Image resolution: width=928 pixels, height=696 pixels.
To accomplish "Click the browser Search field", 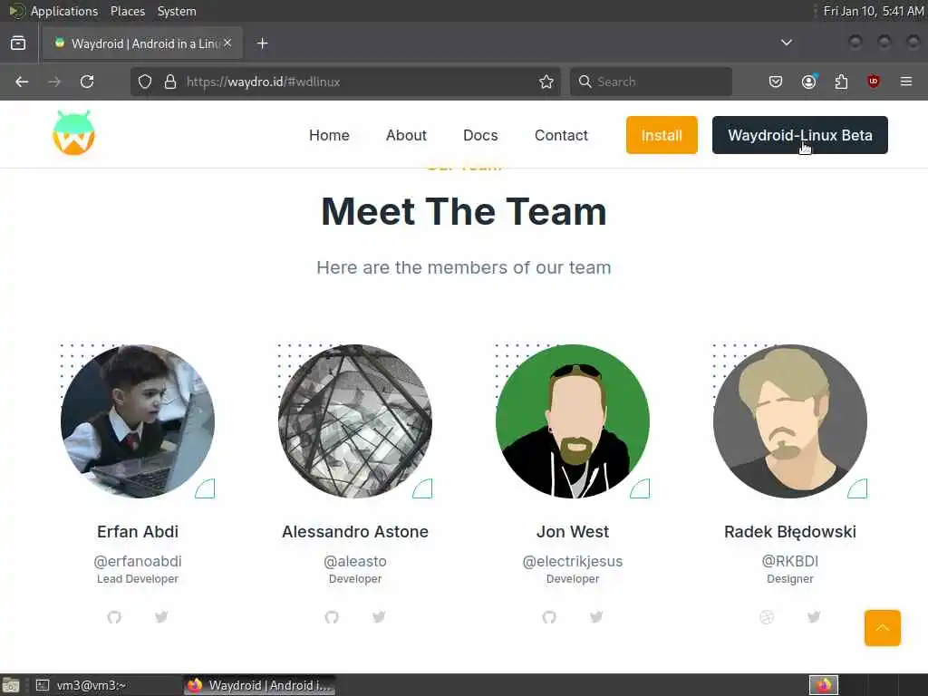I will [651, 82].
